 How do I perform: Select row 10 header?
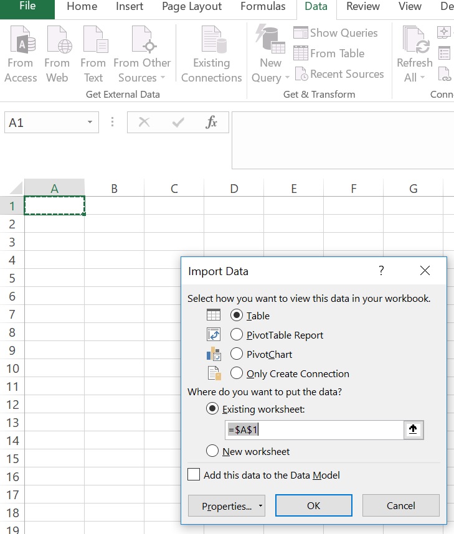pos(12,368)
